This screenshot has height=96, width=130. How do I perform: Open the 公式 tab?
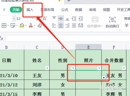65,10
